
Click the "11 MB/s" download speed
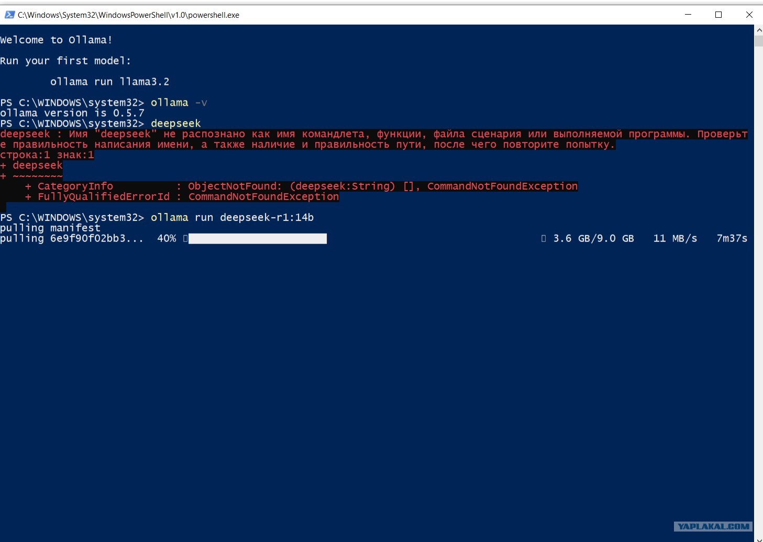pyautogui.click(x=675, y=238)
